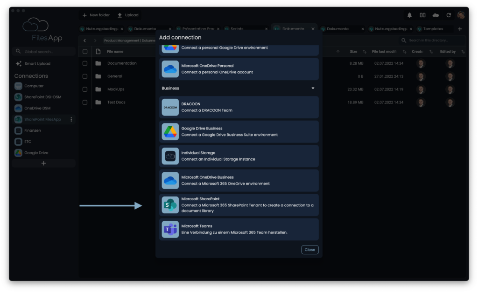
Task: Select the DRACOON Team connection text
Action: (x=207, y=110)
